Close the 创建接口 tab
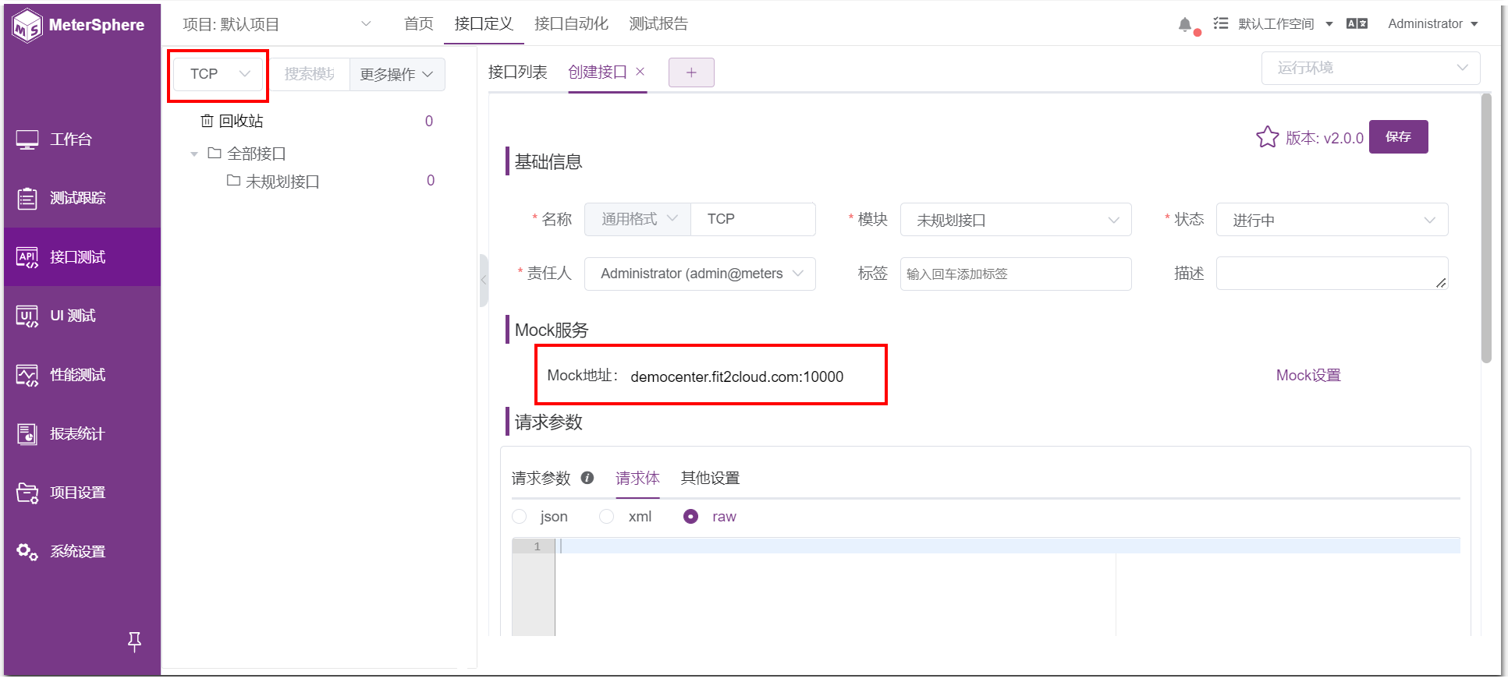Screen dimensions: 1508x682 click(640, 72)
